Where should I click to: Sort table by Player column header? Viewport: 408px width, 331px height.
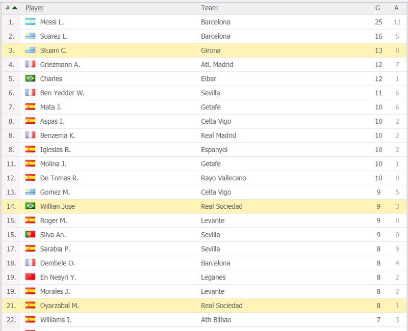(34, 8)
